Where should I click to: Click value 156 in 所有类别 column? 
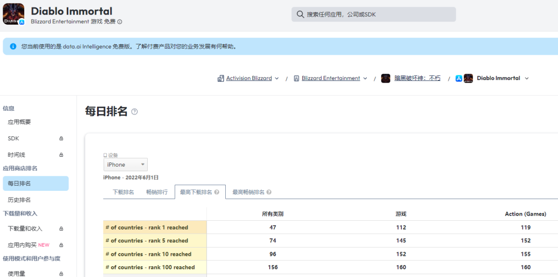[x=273, y=267]
